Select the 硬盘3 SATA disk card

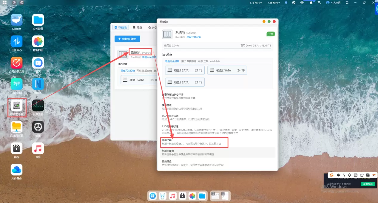pos(185,82)
